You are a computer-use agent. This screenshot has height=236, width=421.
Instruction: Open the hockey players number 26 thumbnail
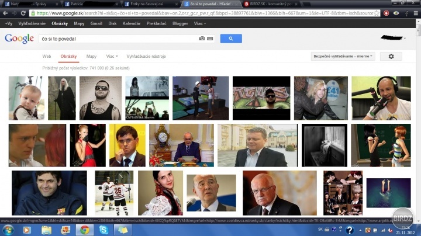pyautogui.click(x=114, y=193)
